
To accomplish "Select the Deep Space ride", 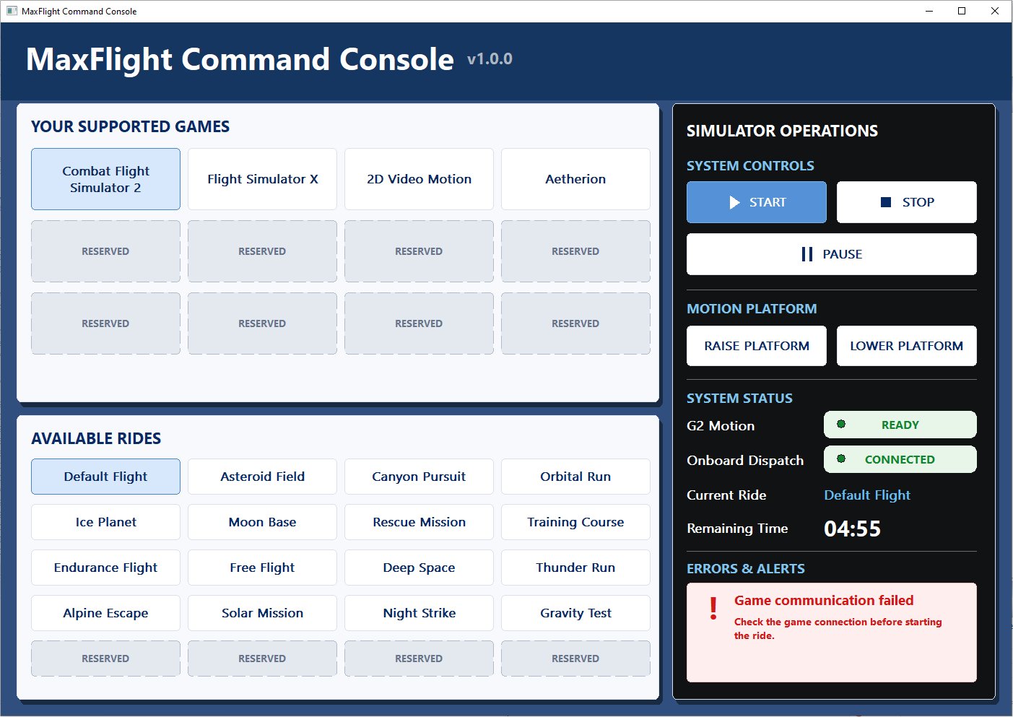I will 419,568.
